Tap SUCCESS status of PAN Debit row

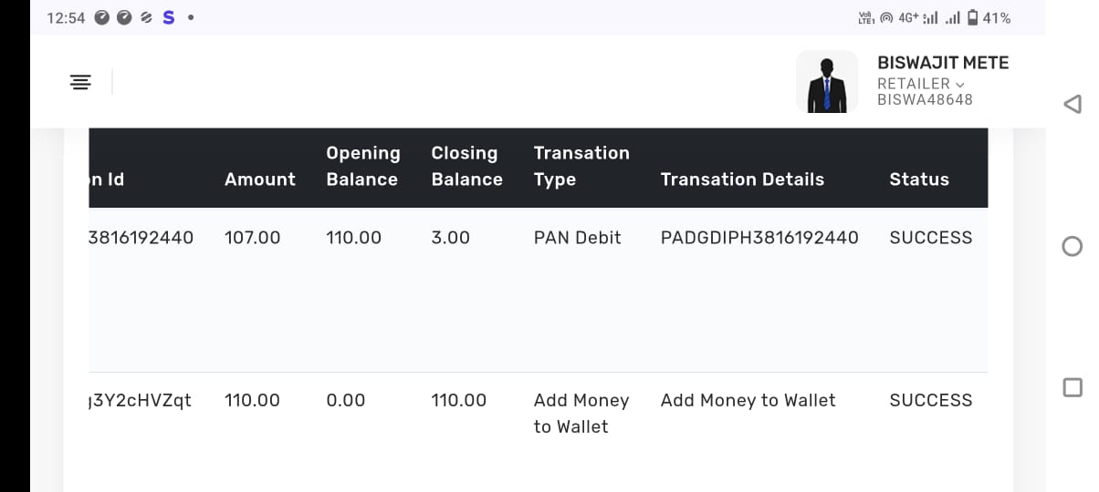[930, 238]
